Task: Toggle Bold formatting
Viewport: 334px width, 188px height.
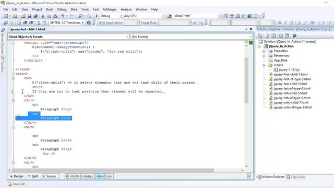Action: point(280,22)
